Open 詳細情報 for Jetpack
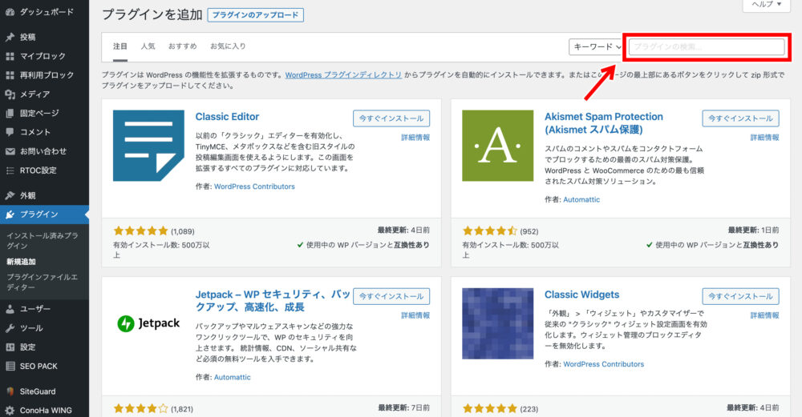The width and height of the screenshot is (802, 417). [x=415, y=316]
